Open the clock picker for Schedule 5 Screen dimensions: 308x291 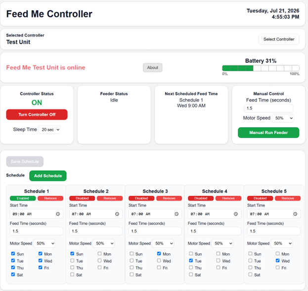[x=295, y=214]
